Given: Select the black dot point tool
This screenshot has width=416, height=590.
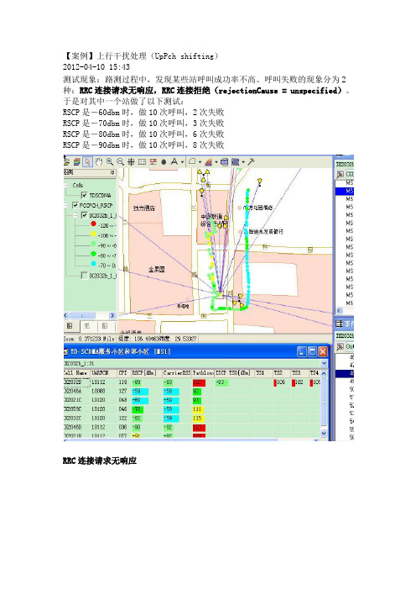Looking at the screenshot, I should pos(164,162).
